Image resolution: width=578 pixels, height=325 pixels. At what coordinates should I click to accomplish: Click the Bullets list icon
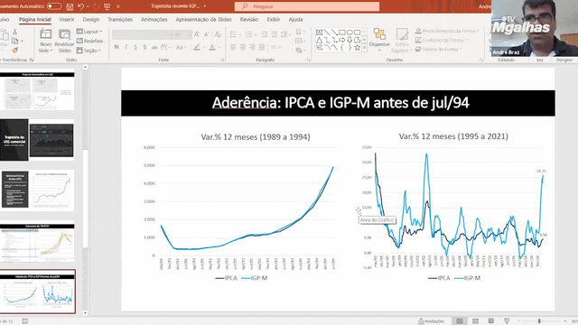(x=233, y=34)
